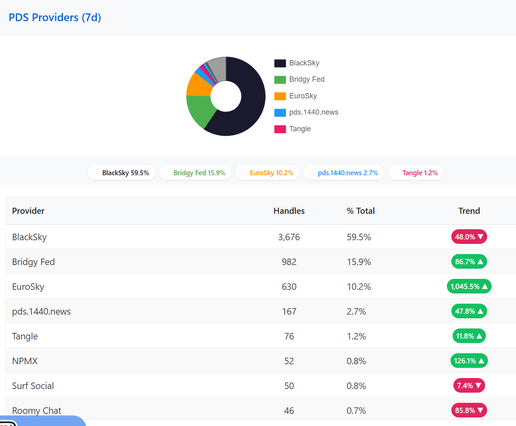This screenshot has width=516, height=426.
Task: Toggle Bridgy Fed green legend swatch
Action: [x=280, y=80]
